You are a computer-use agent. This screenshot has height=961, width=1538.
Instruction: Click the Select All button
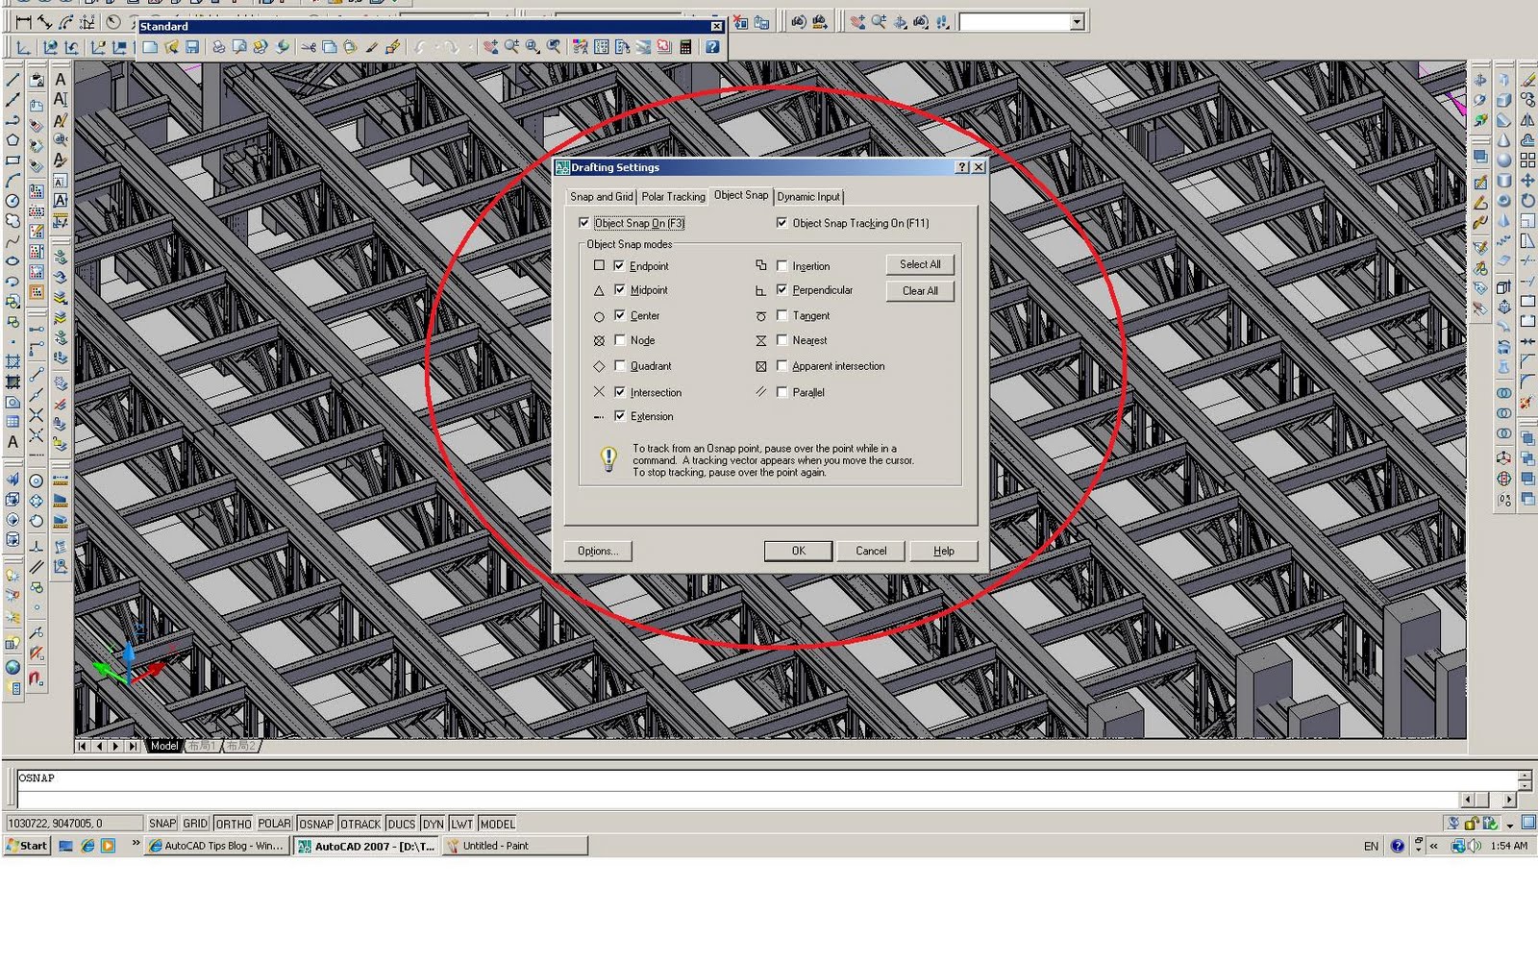[x=920, y=264]
